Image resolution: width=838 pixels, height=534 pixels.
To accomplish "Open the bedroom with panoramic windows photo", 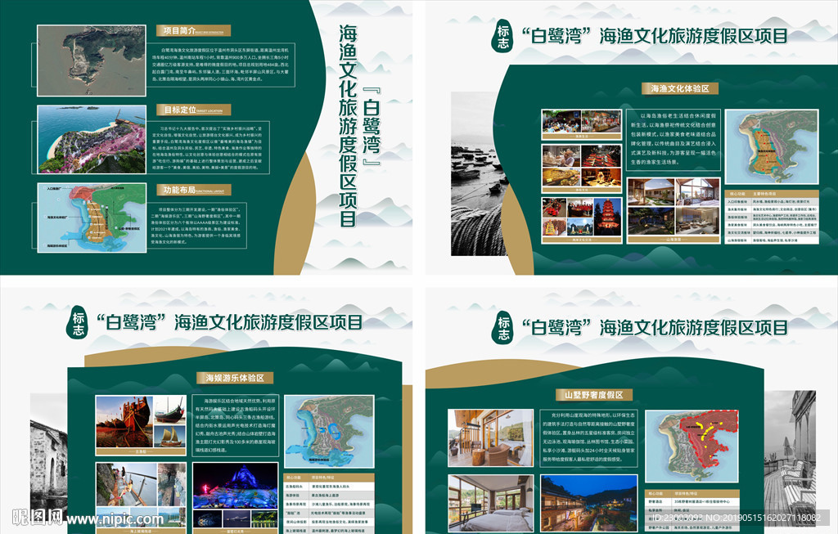I will 491,503.
